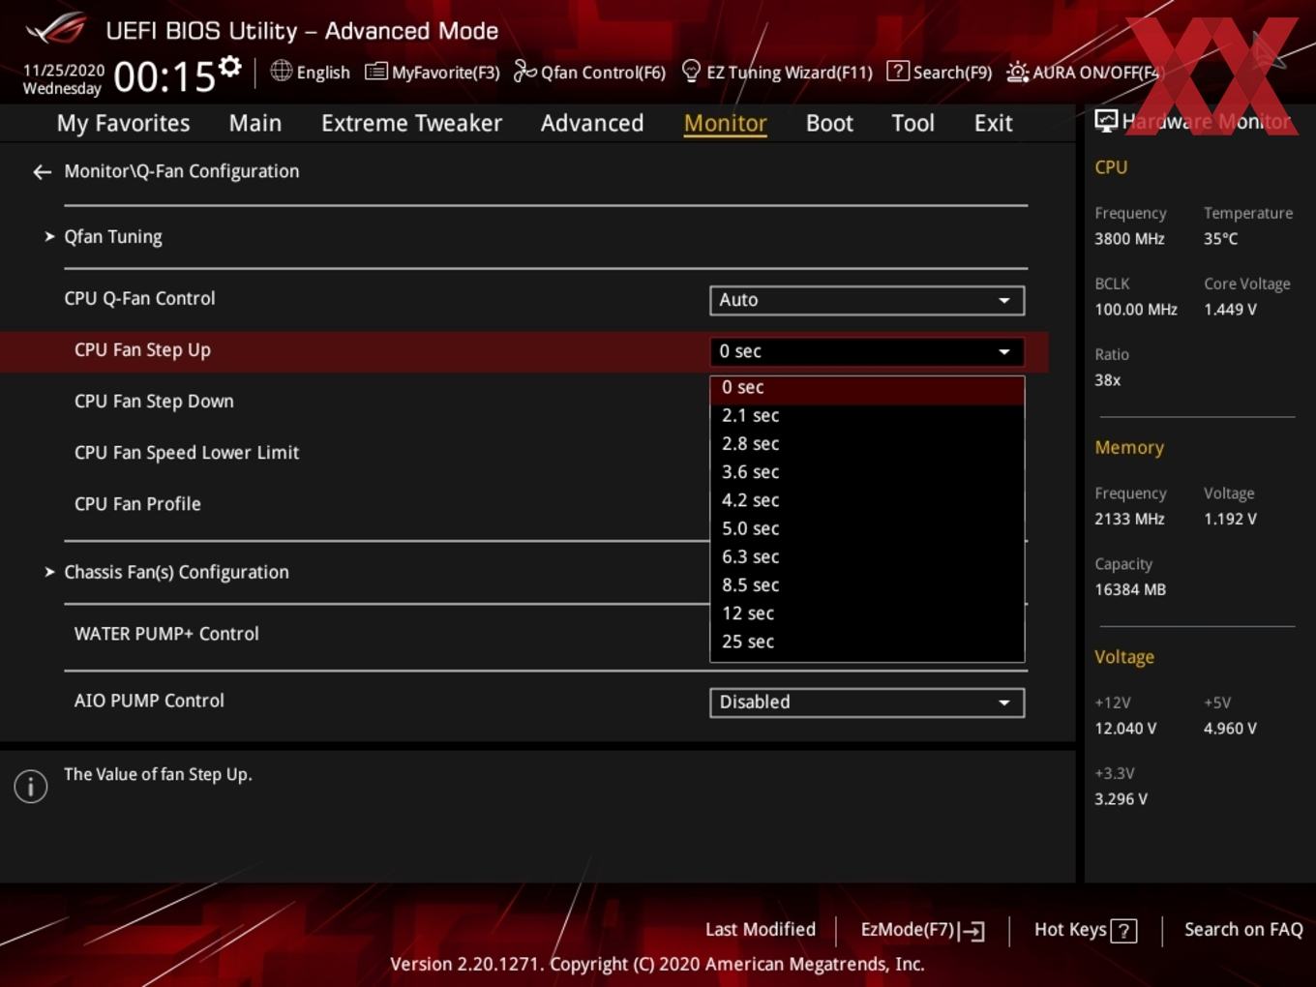Choose 2.1 sec option
The height and width of the screenshot is (987, 1316).
click(x=866, y=416)
